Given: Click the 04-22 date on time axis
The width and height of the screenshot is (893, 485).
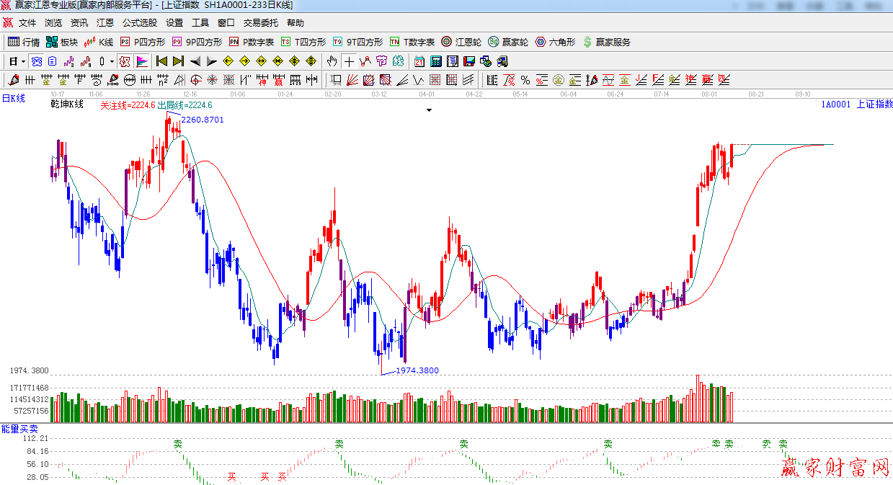Looking at the screenshot, I should coord(474,94).
